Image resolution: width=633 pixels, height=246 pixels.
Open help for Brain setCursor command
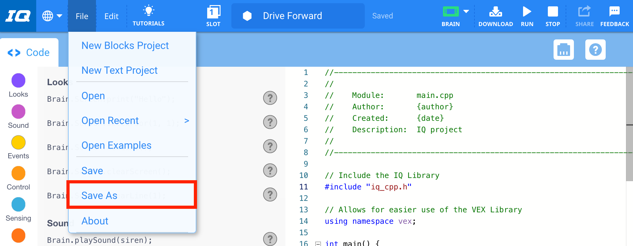tap(270, 122)
